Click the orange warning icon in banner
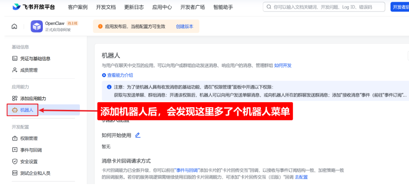 (100, 27)
